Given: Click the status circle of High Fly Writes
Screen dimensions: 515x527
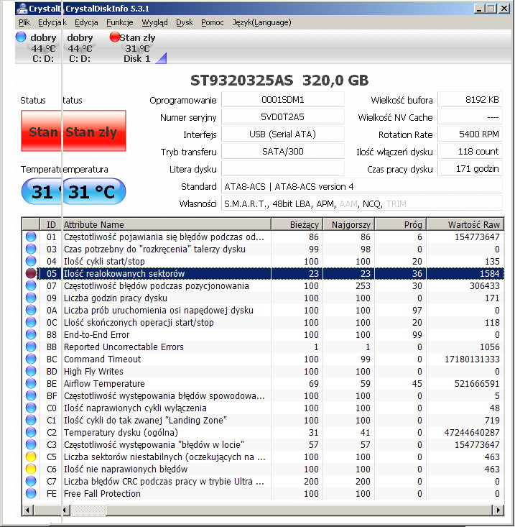Looking at the screenshot, I should click(x=31, y=371).
